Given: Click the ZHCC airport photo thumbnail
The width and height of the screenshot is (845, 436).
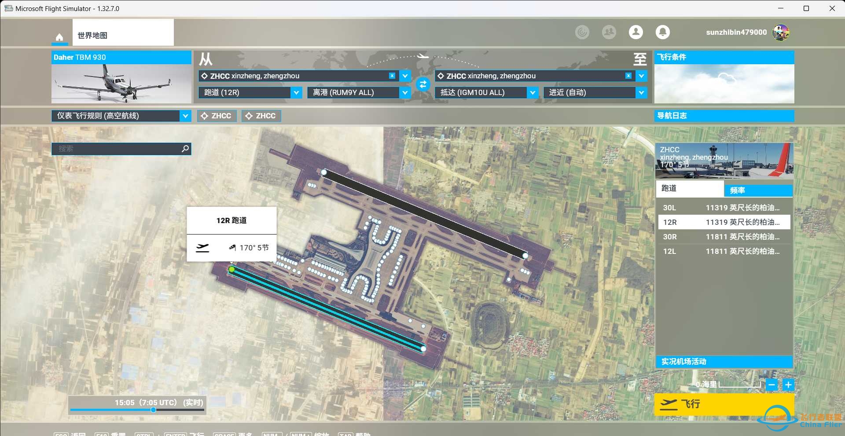Looking at the screenshot, I should [724, 161].
